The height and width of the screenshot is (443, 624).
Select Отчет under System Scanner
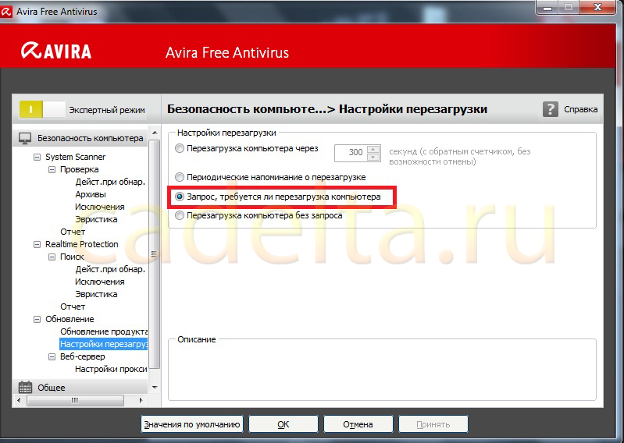[73, 232]
